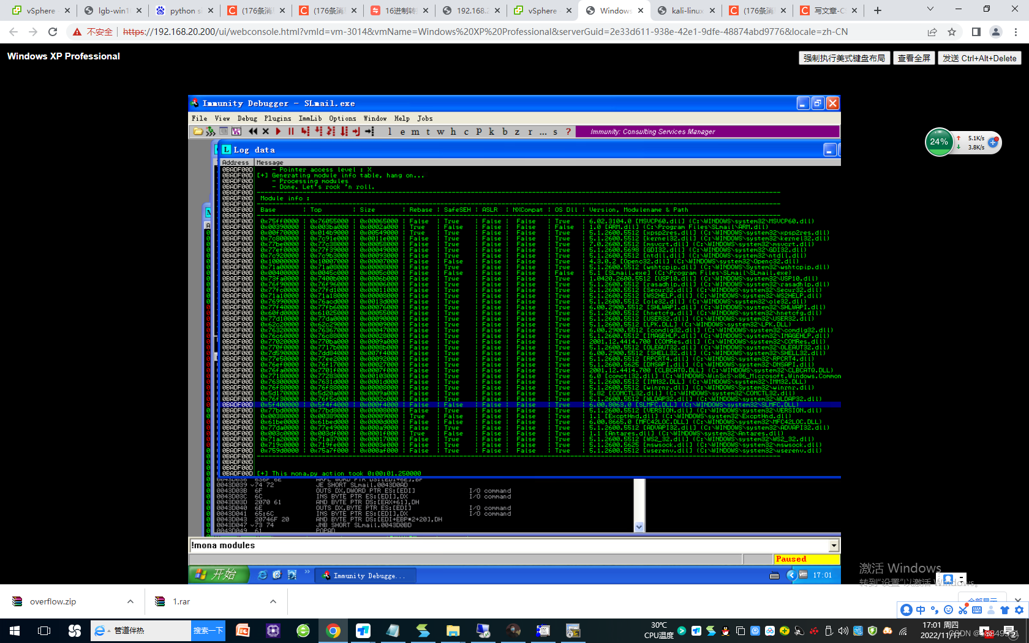
Task: Show Handles with 'h' button
Action: point(453,131)
